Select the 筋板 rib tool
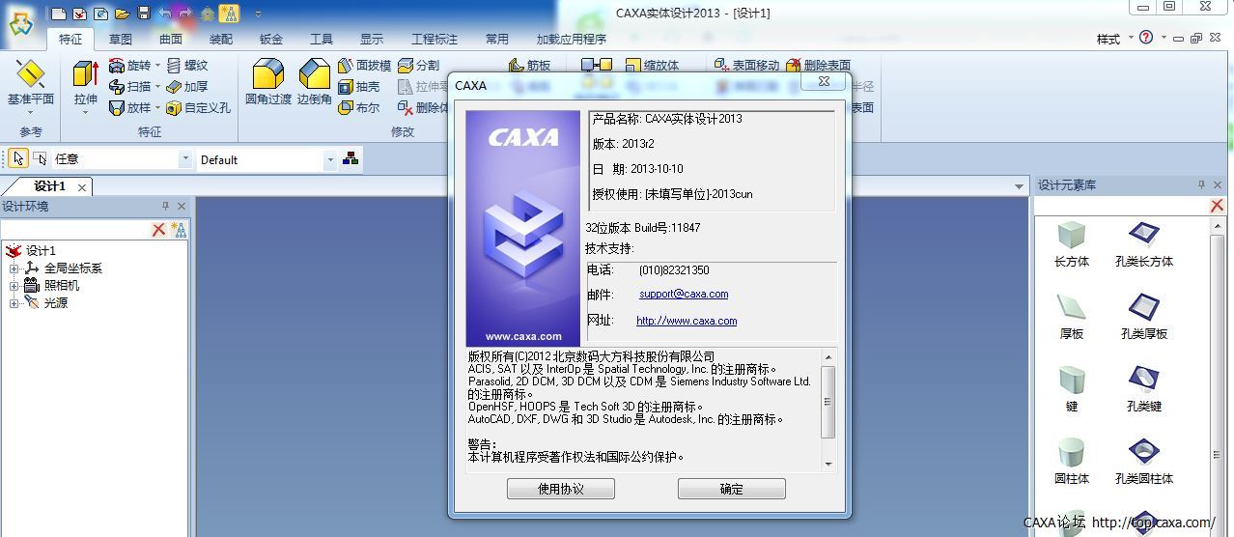This screenshot has width=1234, height=537. click(x=530, y=66)
